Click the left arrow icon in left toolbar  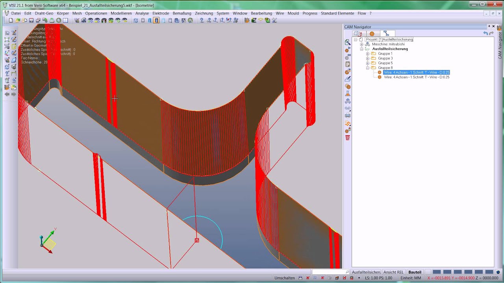coord(7,94)
